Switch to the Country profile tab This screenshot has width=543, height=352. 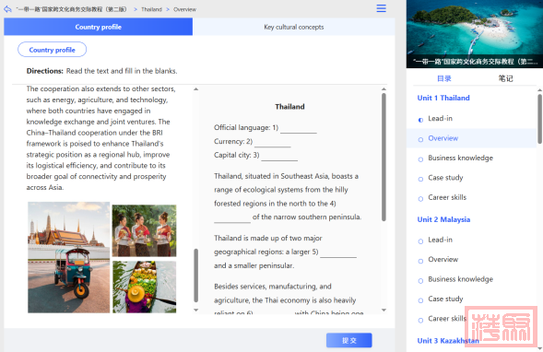[x=98, y=27]
